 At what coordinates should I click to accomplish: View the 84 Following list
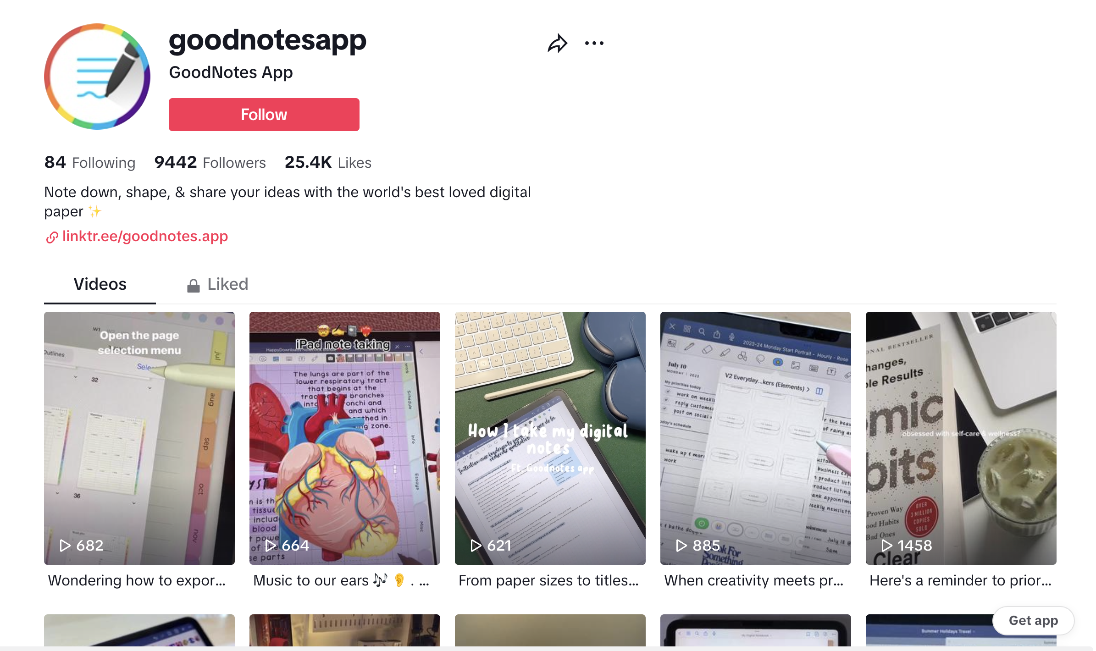[x=90, y=162]
